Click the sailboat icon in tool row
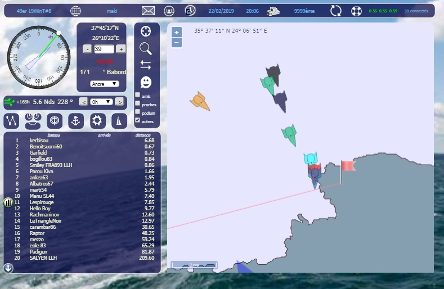Screen dimensions: 444x289 119,120
